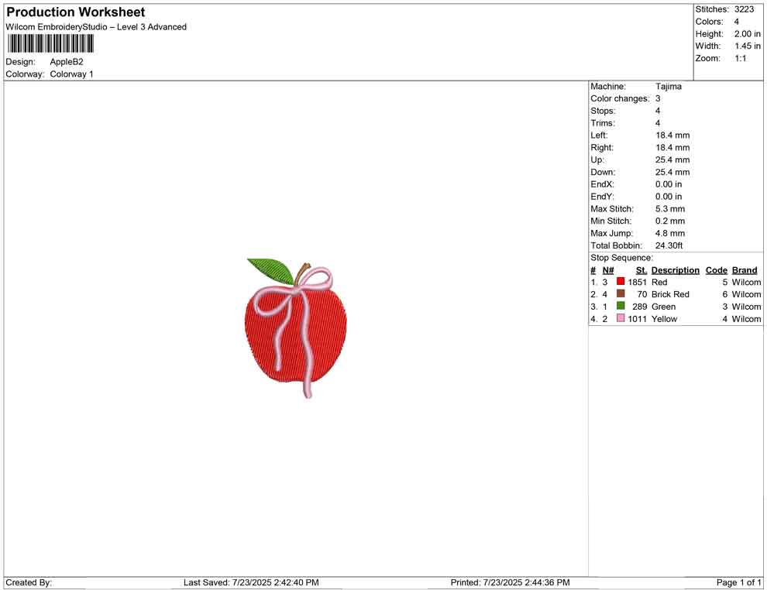Click the Width value '1.45 in'
Viewport: 767px width, 590px height.
point(748,46)
